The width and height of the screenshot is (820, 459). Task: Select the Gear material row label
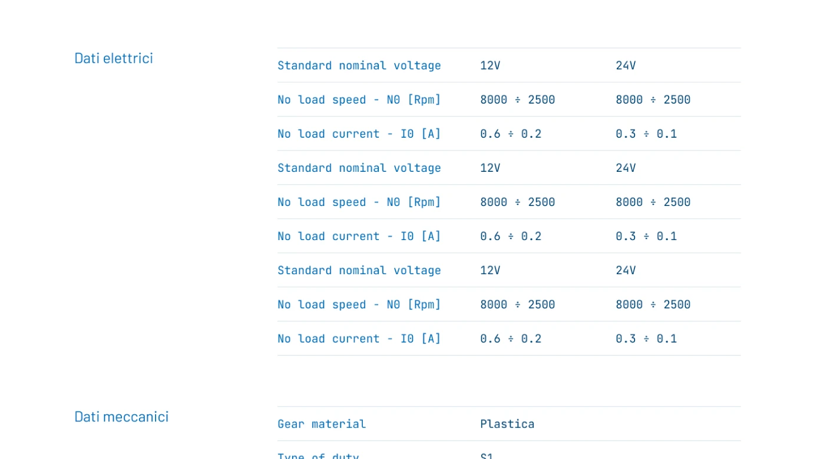[x=322, y=424]
